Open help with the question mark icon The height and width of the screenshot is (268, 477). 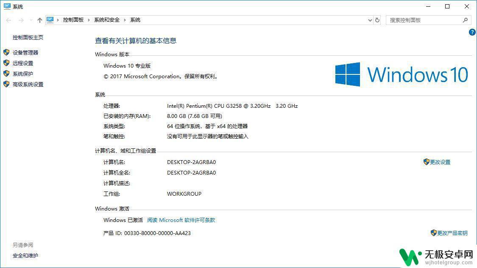(x=472, y=32)
